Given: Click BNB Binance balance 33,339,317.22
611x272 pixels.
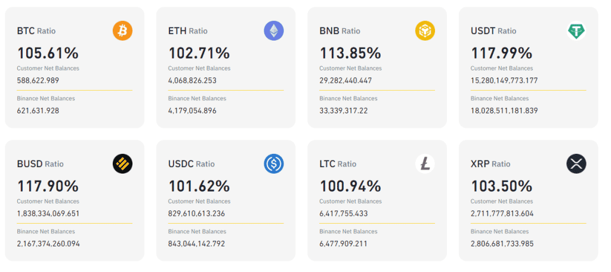Looking at the screenshot, I should [x=343, y=111].
